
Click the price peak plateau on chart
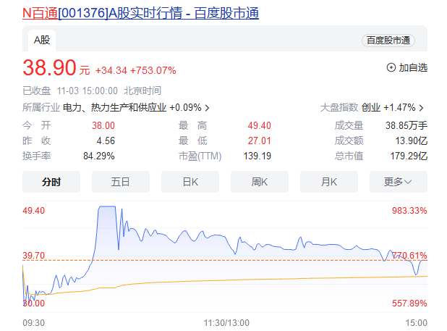tap(107, 207)
